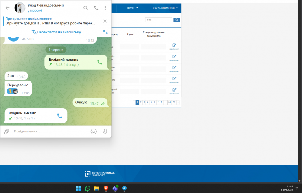Viewport: 302px width, 193px height.
Task: Search within the Telegram chat
Action: click(85, 8)
